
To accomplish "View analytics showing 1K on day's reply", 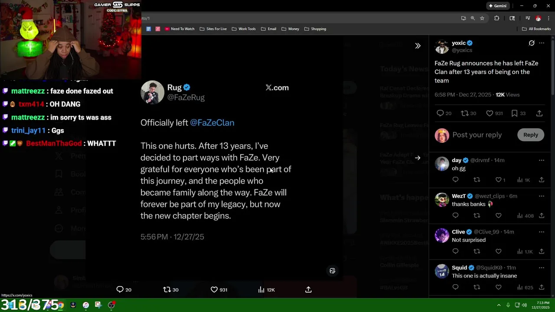I will tap(523, 180).
